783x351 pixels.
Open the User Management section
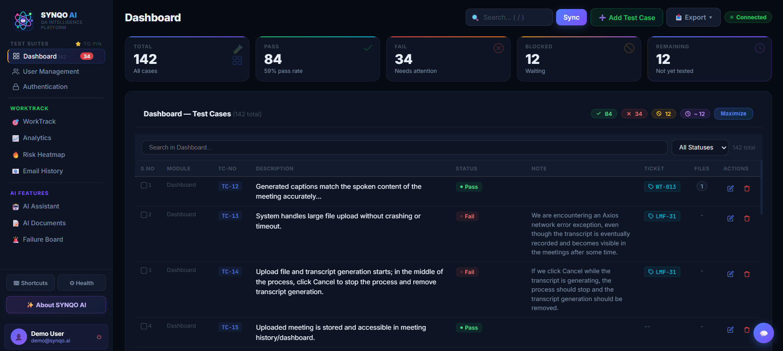pyautogui.click(x=56, y=71)
